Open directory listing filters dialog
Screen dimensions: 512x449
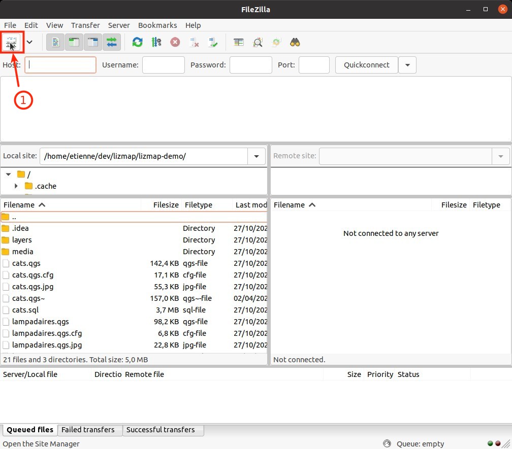[x=239, y=42]
